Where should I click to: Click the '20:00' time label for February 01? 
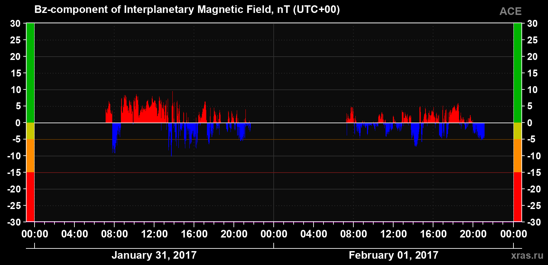(x=473, y=234)
